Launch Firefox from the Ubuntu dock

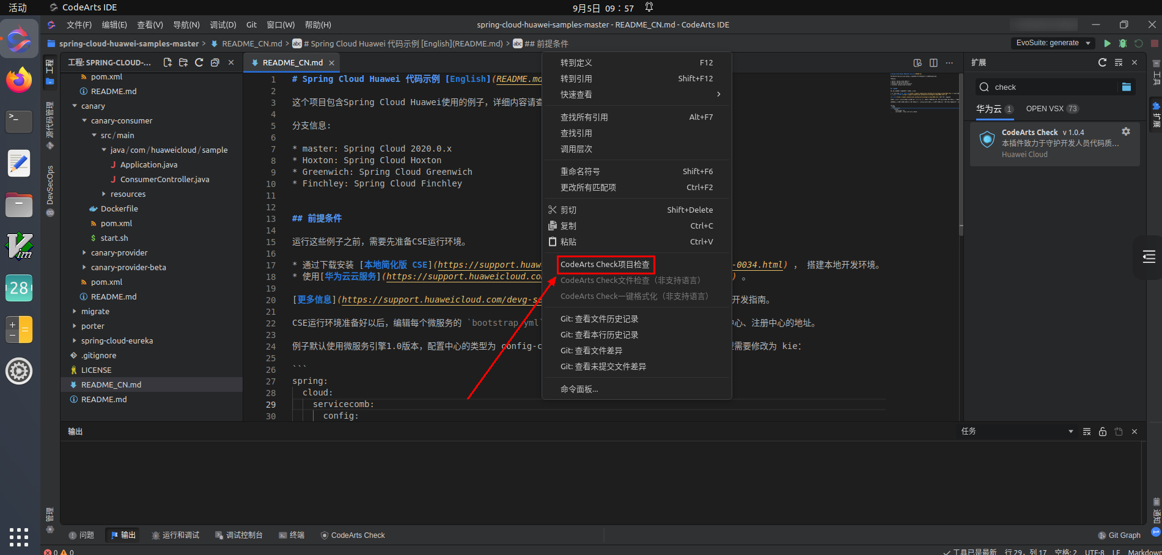[x=19, y=80]
